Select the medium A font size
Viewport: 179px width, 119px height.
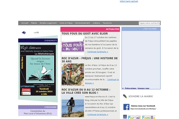[36, 32]
